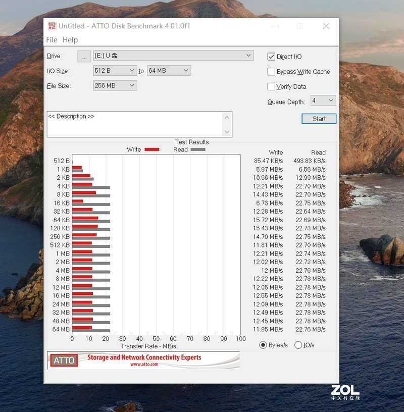Open the drive browse '...' button
This screenshot has height=412, width=404.
[x=84, y=56]
